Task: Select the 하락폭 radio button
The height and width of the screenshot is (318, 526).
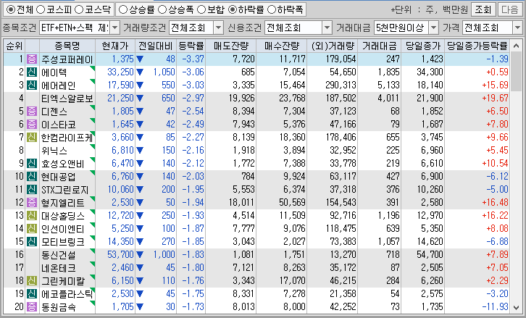Action: point(272,9)
